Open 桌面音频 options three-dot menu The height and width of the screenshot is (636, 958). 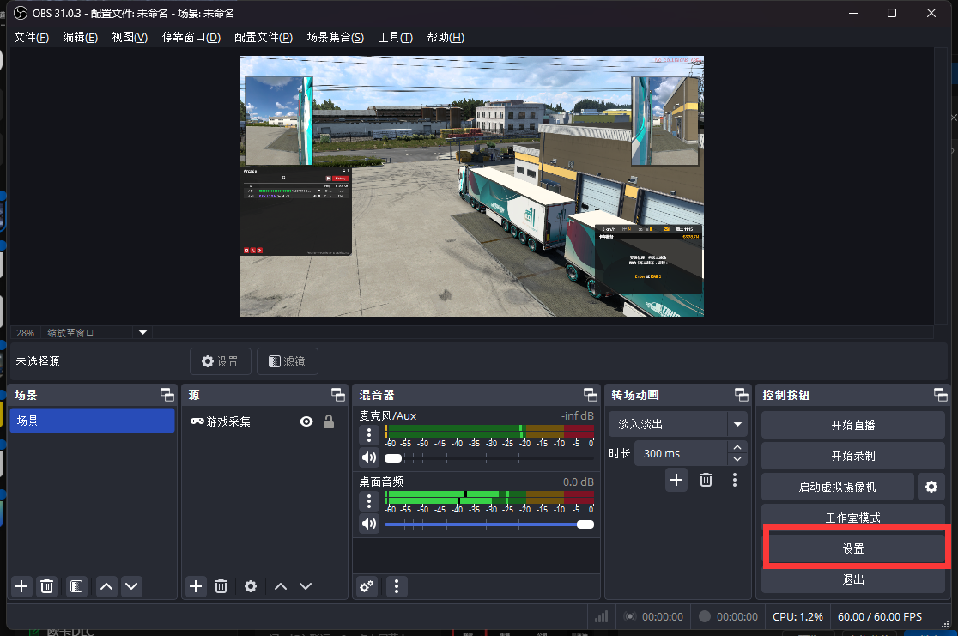pos(369,501)
